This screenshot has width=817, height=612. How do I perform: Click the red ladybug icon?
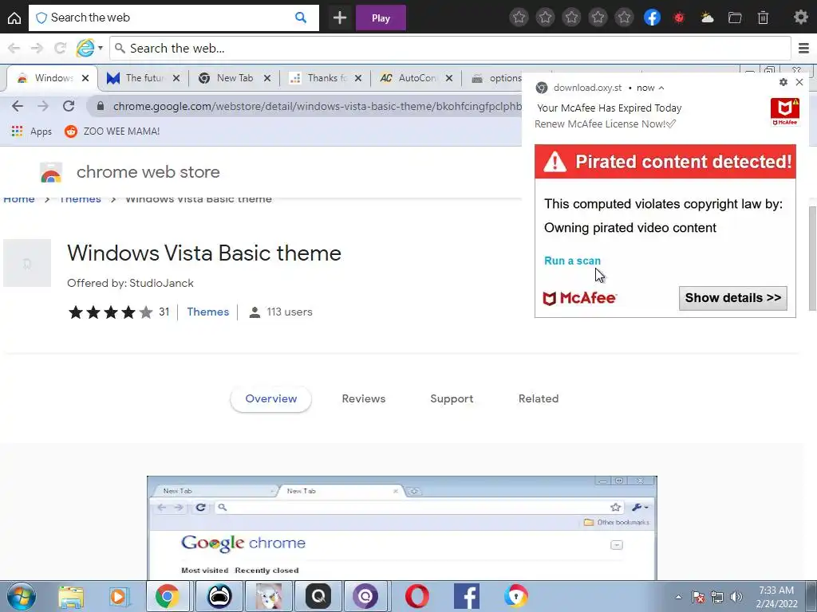679,18
